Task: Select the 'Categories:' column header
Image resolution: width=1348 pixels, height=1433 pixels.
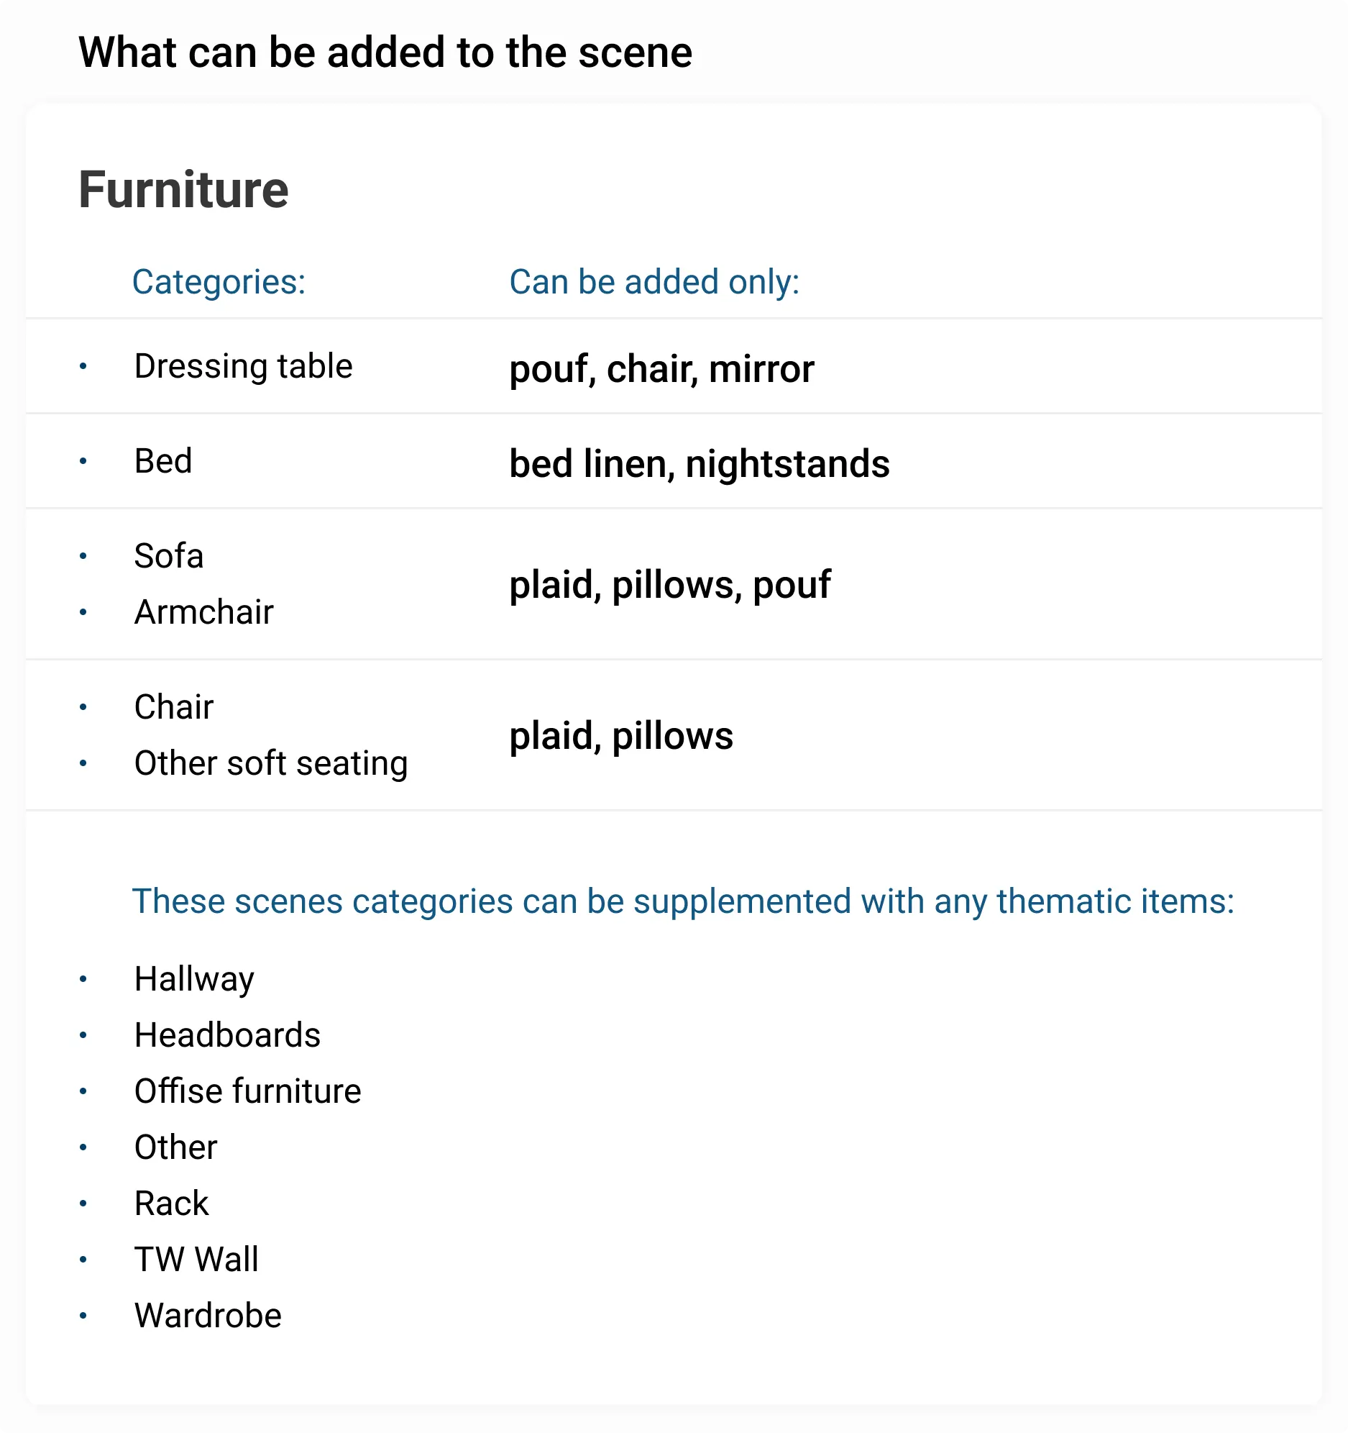Action: pyautogui.click(x=219, y=282)
